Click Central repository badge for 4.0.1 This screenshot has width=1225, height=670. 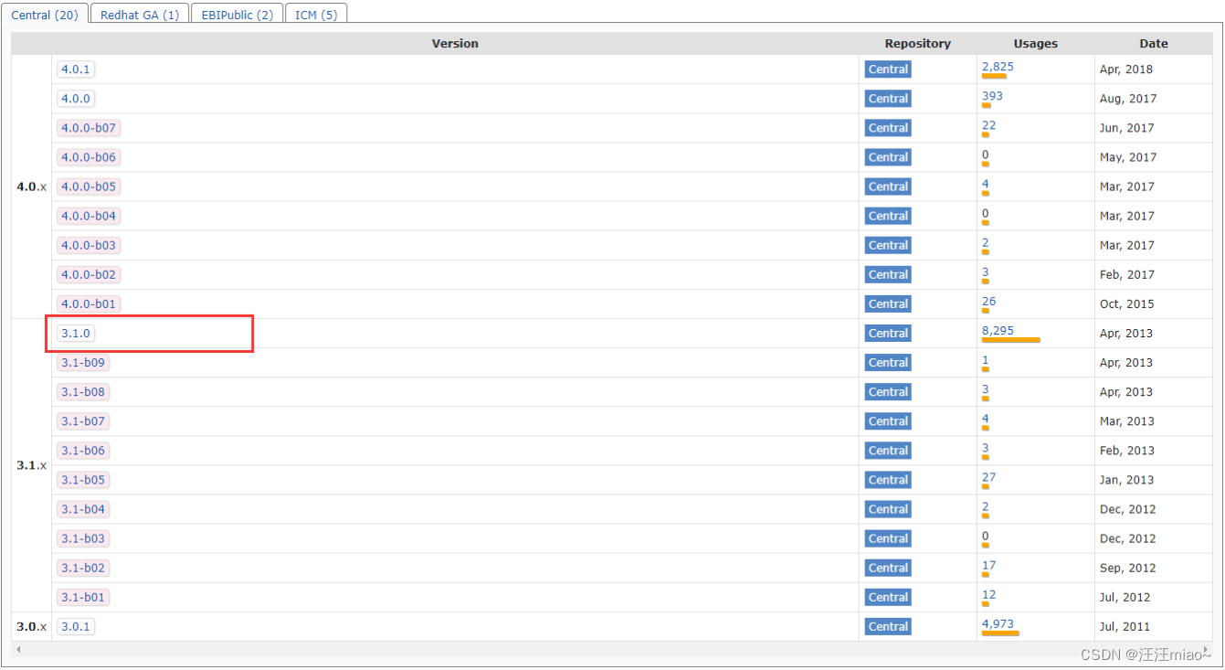888,69
